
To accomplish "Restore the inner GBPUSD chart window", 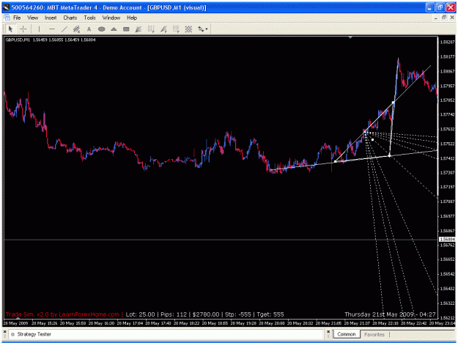I will pos(444,18).
